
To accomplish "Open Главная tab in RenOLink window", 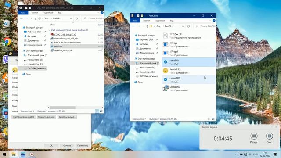I will (146, 21).
